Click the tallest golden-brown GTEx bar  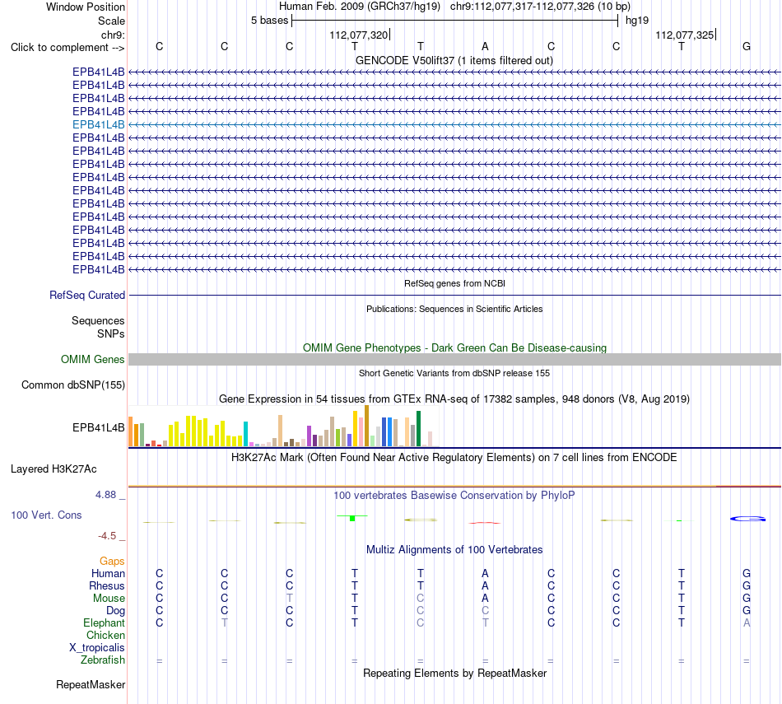click(366, 426)
